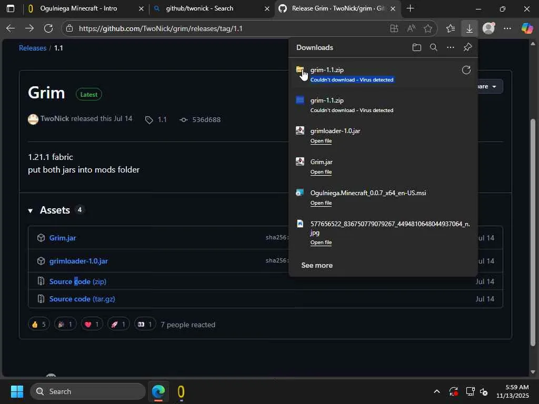This screenshot has width=539, height=404.
Task: Switch to the Ogulniega Minecraft - Intro tab
Action: (78, 8)
